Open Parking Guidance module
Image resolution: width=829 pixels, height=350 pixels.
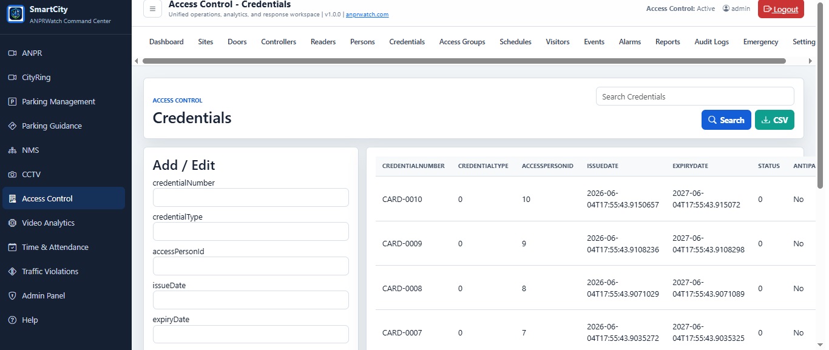[x=64, y=126]
